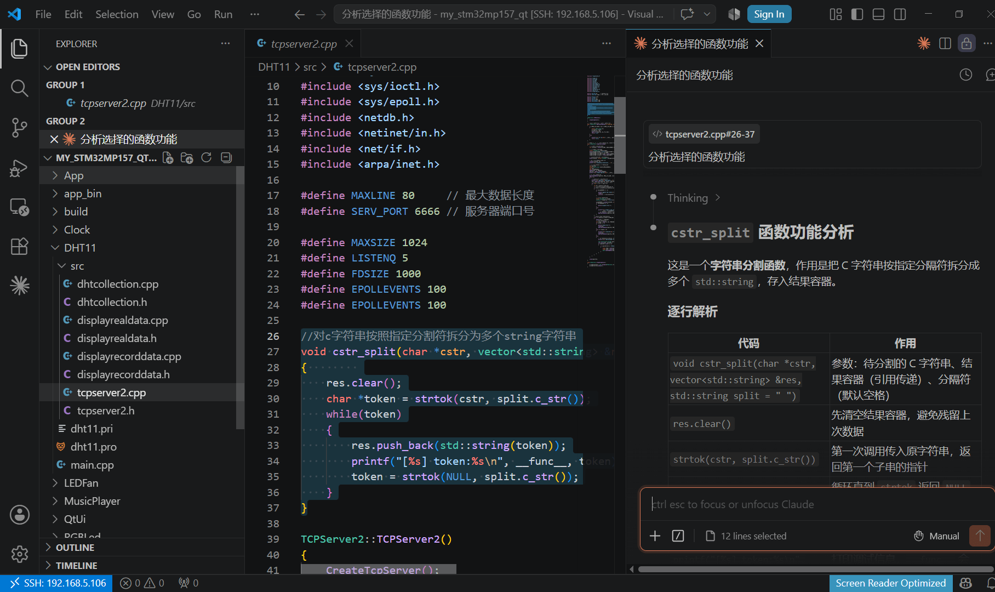Expand the Thinking disclosure
The width and height of the screenshot is (995, 592).
[694, 198]
